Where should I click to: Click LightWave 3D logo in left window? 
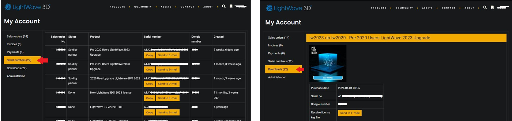[27, 7]
